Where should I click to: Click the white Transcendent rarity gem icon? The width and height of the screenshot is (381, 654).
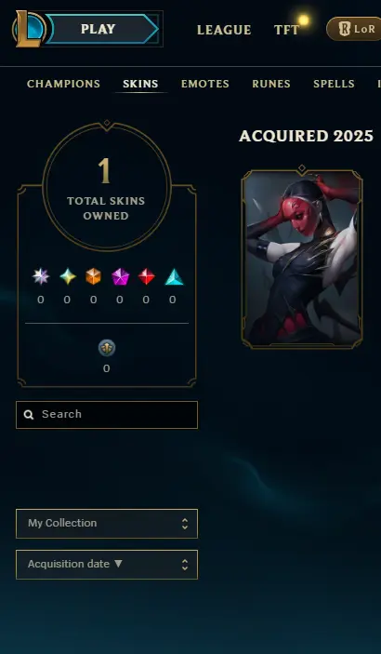[x=41, y=276]
